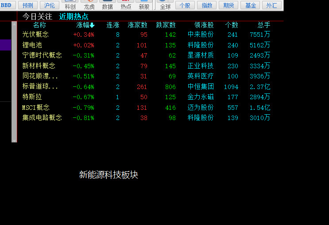Viewport: 329px width, 225px height.
Task: Open leading stock 金力永磁
Action: coord(201,97)
